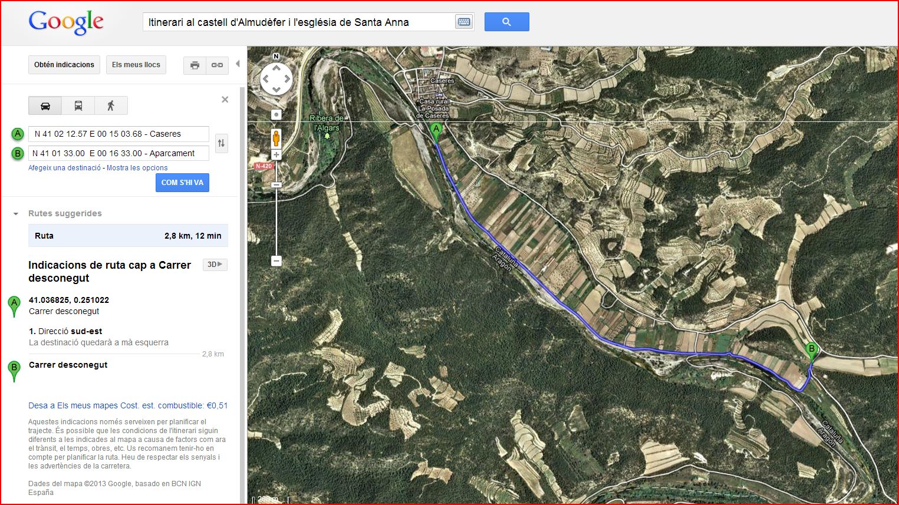This screenshot has height=505, width=899.
Task: Click the blue search magnifier button
Action: [506, 22]
